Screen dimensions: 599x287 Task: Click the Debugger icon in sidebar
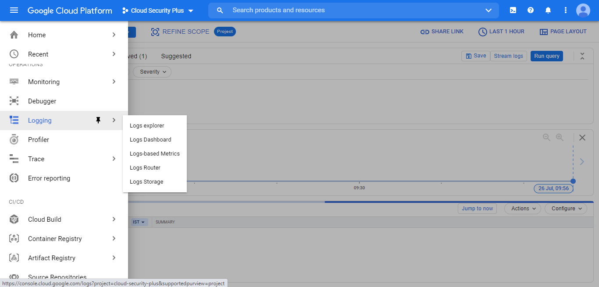[x=14, y=101]
